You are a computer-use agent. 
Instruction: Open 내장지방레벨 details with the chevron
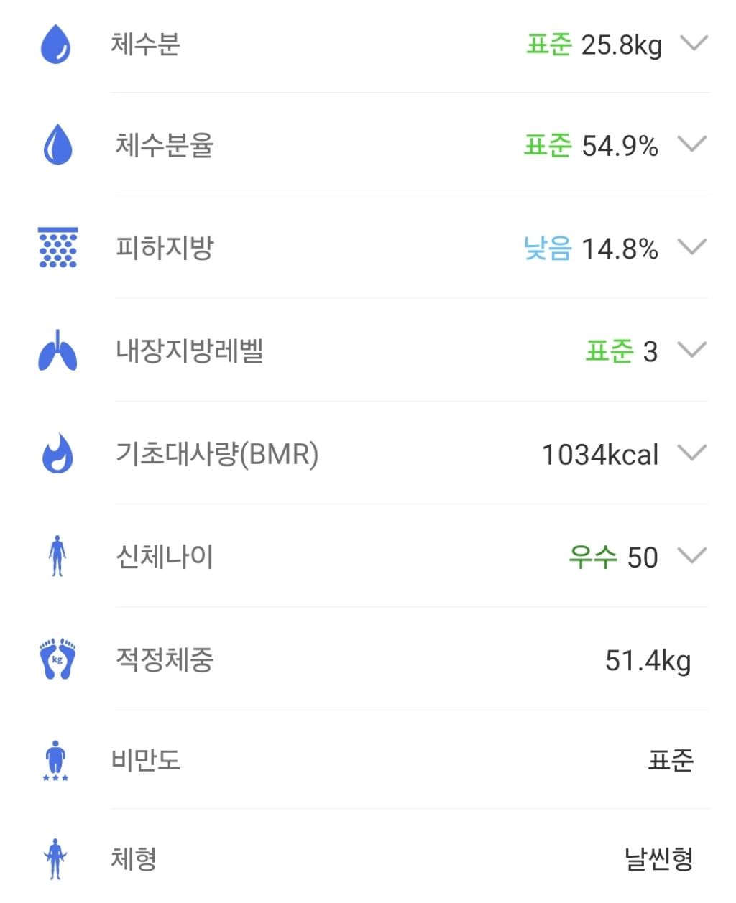pyautogui.click(x=692, y=351)
